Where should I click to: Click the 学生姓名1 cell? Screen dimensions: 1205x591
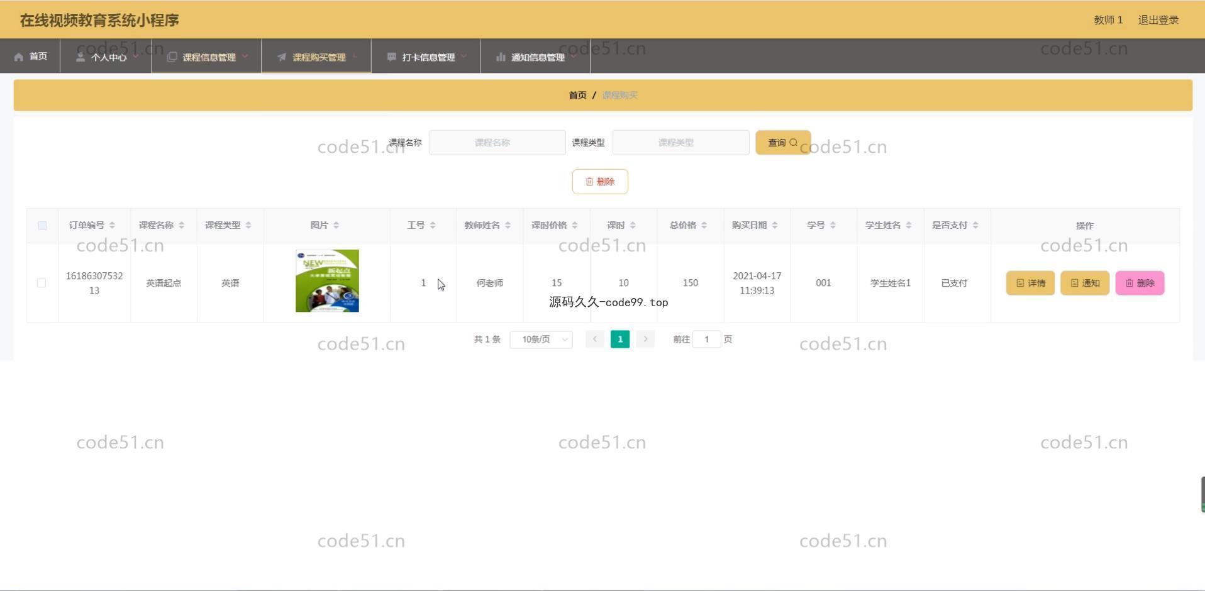(x=891, y=283)
